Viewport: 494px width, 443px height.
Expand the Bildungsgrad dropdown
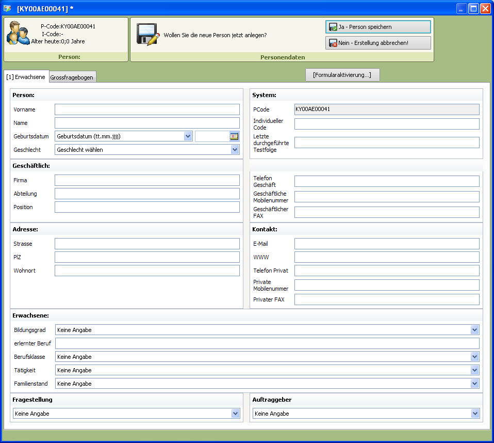pos(474,330)
